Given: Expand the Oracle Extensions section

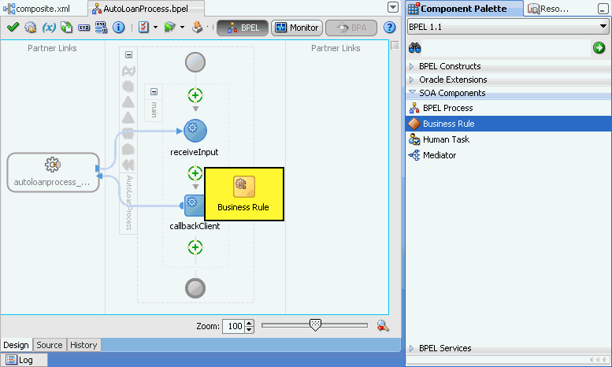Looking at the screenshot, I should 411,80.
